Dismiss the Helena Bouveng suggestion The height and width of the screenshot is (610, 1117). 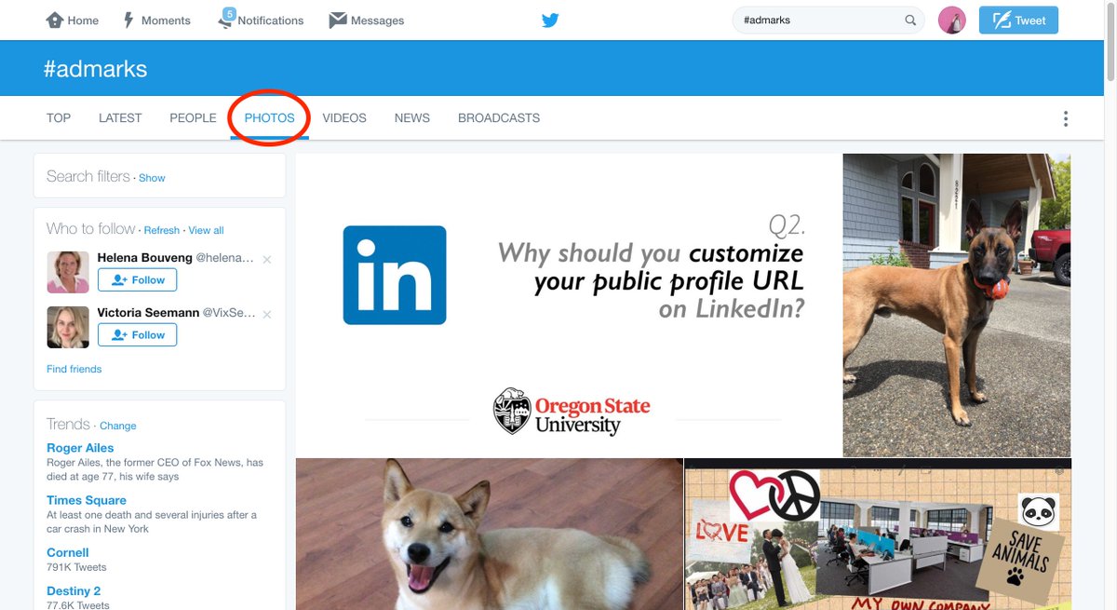[267, 260]
